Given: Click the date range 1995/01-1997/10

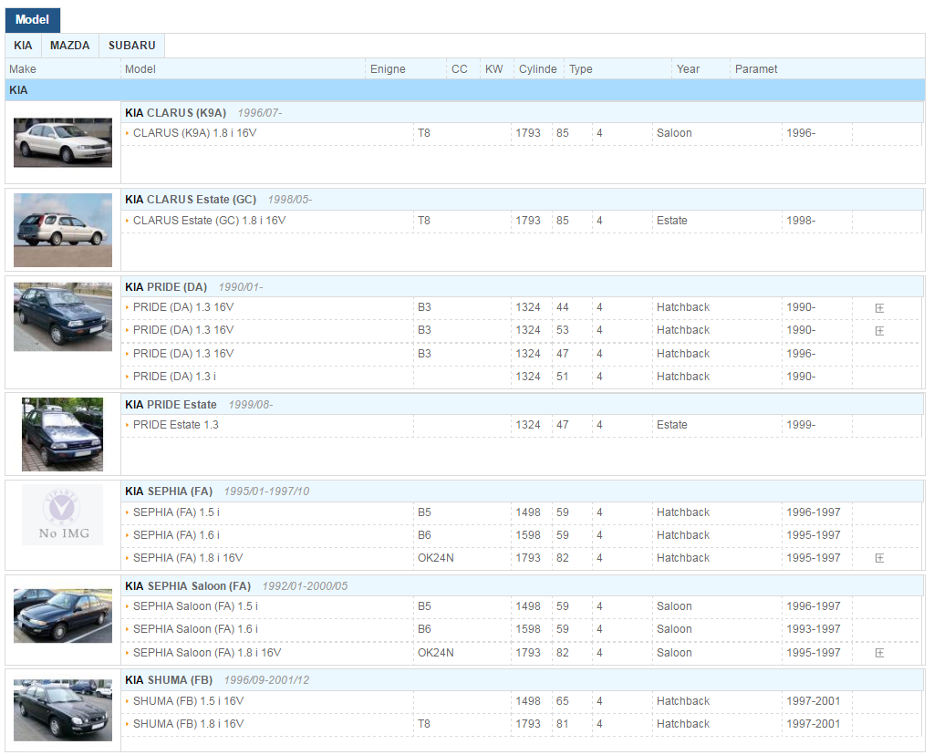Looking at the screenshot, I should click(x=267, y=491).
